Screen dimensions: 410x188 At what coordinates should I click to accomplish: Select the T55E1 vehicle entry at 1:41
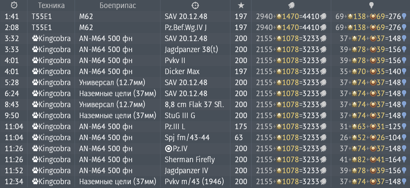pos(42,17)
